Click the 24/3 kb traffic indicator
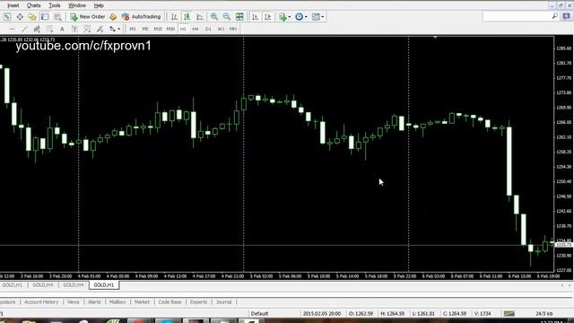Image resolution: width=574 pixels, height=323 pixels. pyautogui.click(x=544, y=314)
